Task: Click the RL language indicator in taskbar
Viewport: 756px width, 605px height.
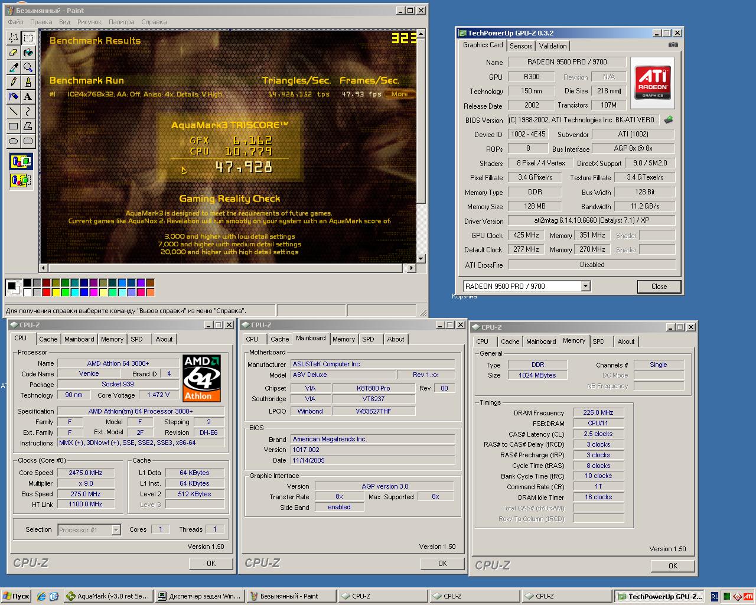Action: tap(715, 596)
